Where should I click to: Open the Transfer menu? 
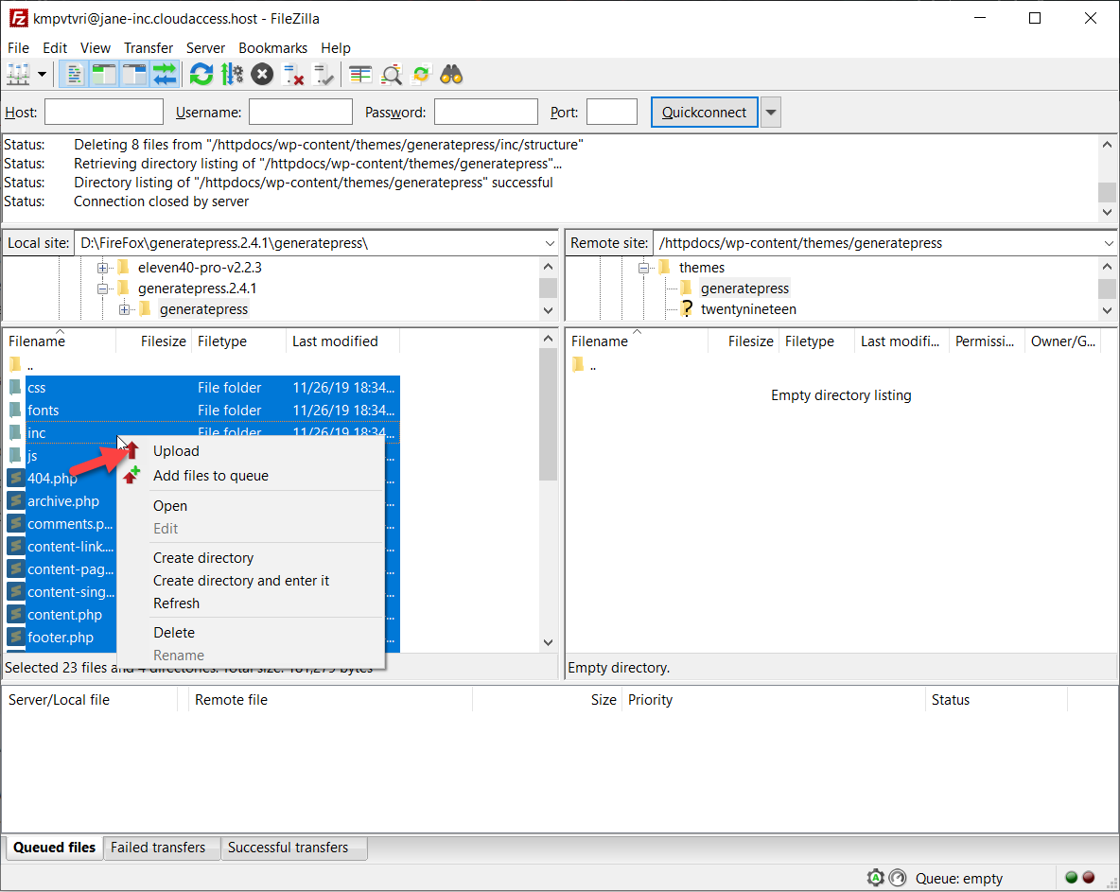tap(149, 48)
